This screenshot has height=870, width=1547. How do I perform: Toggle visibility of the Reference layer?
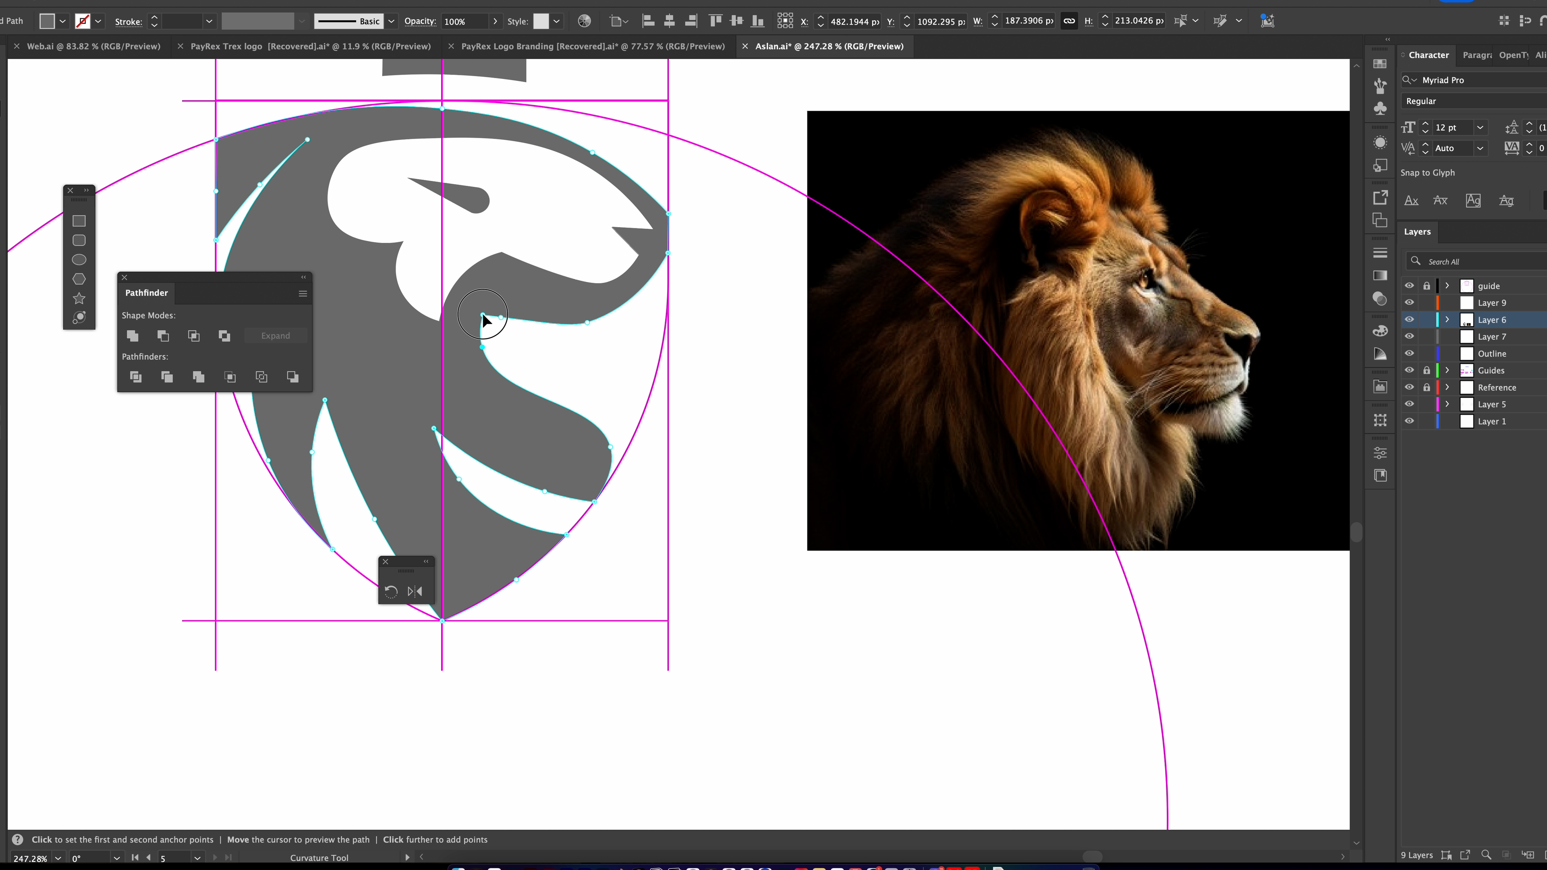pyautogui.click(x=1409, y=387)
